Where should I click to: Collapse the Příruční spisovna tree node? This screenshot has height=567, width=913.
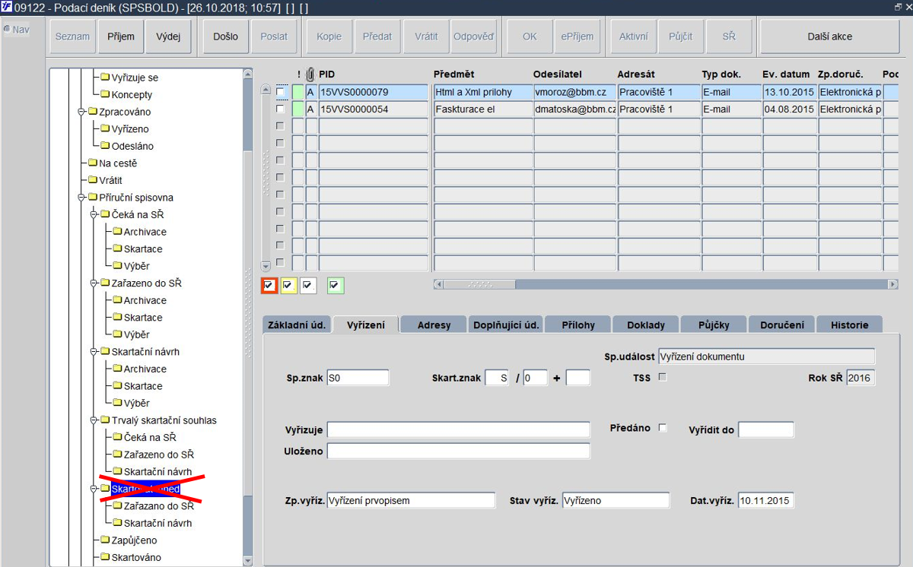[x=82, y=198]
